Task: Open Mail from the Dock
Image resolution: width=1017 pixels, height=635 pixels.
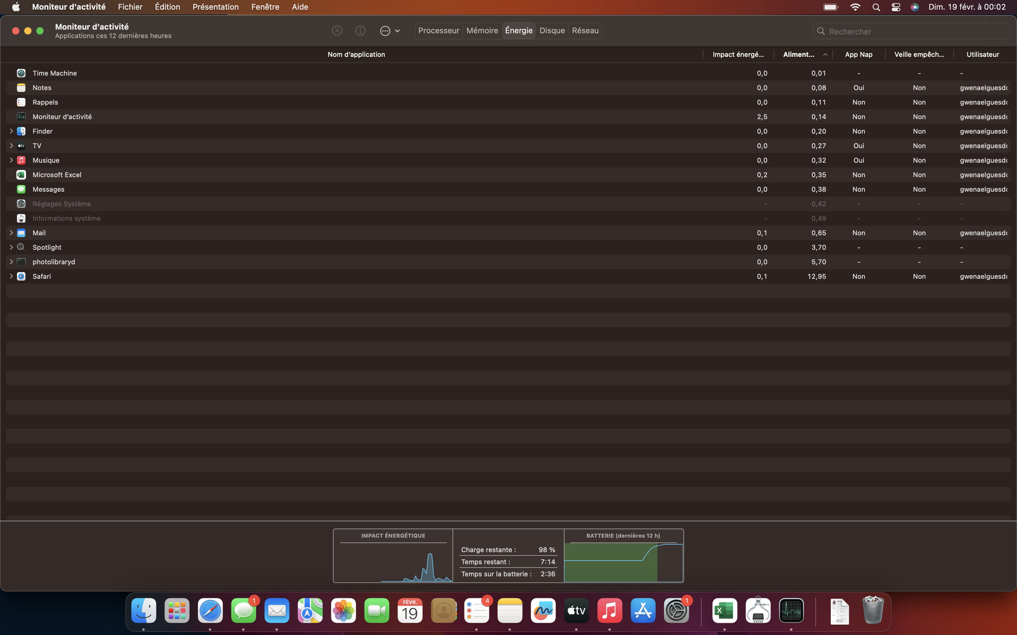Action: (x=277, y=610)
